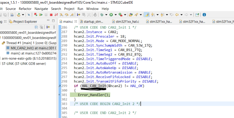Viewport: 234px width, 118px height.
Task: Navigate Back with yellow arrow
Action: coord(177,15)
